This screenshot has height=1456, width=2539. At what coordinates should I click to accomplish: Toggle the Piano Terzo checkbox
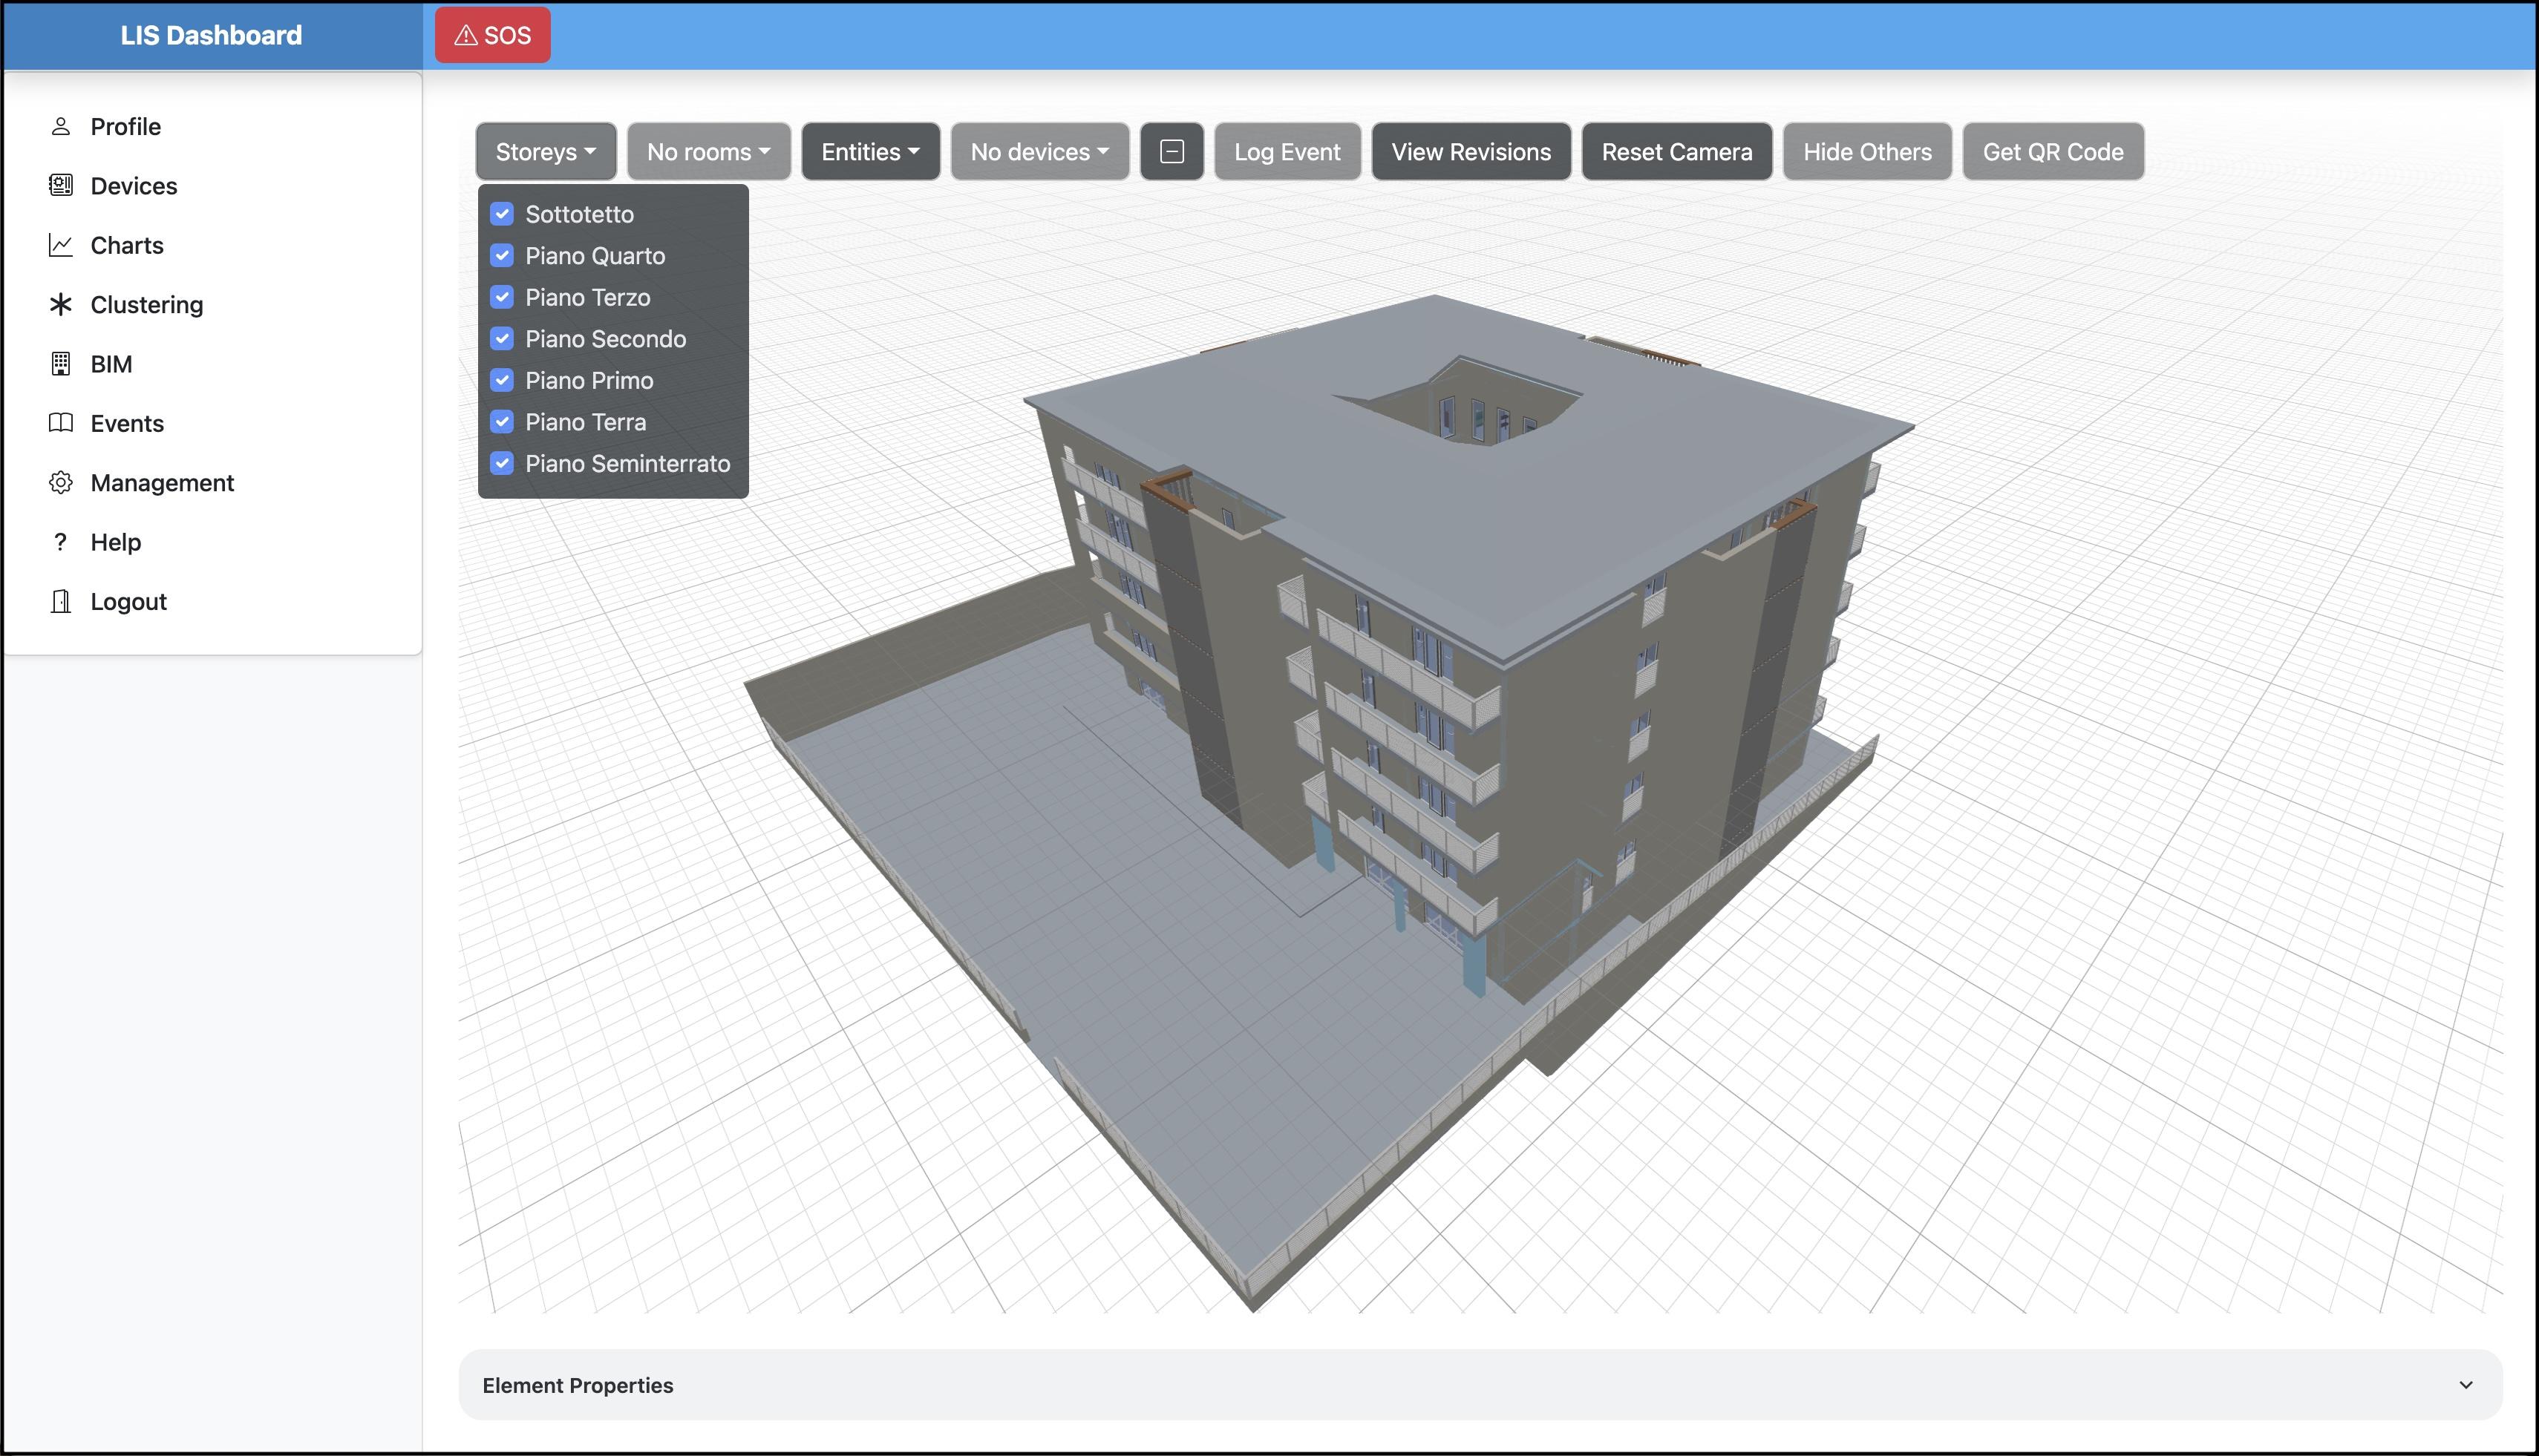tap(502, 297)
